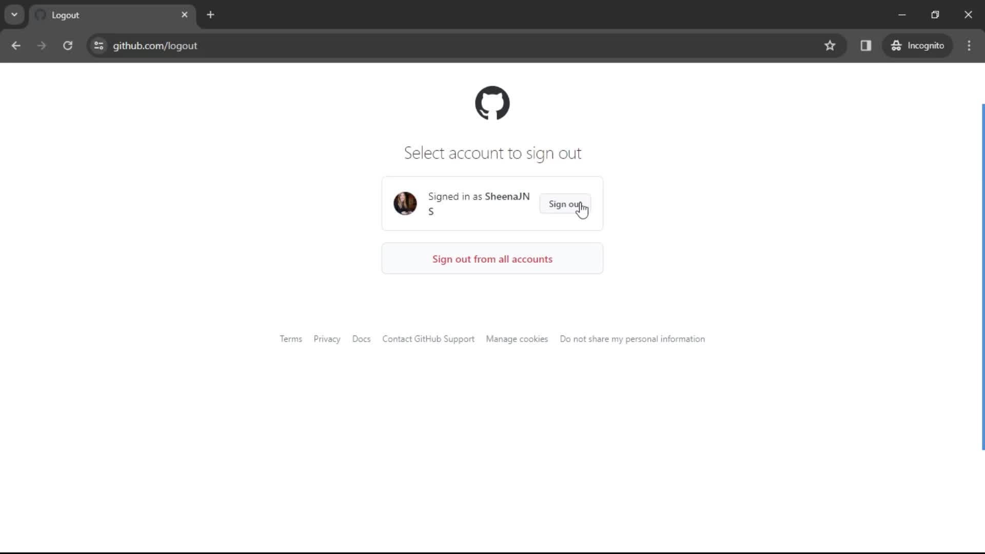Click the page refresh icon
Image resolution: width=985 pixels, height=554 pixels.
pos(68,46)
